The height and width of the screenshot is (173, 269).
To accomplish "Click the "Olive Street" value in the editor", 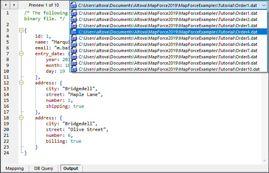I will pos(86,129).
